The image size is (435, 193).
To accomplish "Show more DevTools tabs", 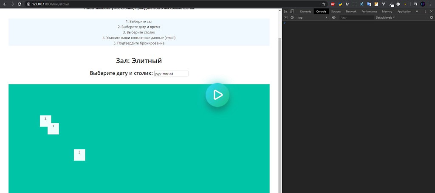I will coord(417,11).
